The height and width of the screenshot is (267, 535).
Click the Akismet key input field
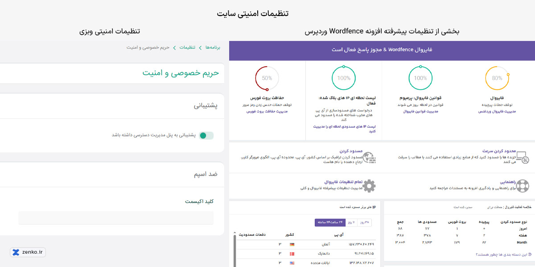coord(116,218)
